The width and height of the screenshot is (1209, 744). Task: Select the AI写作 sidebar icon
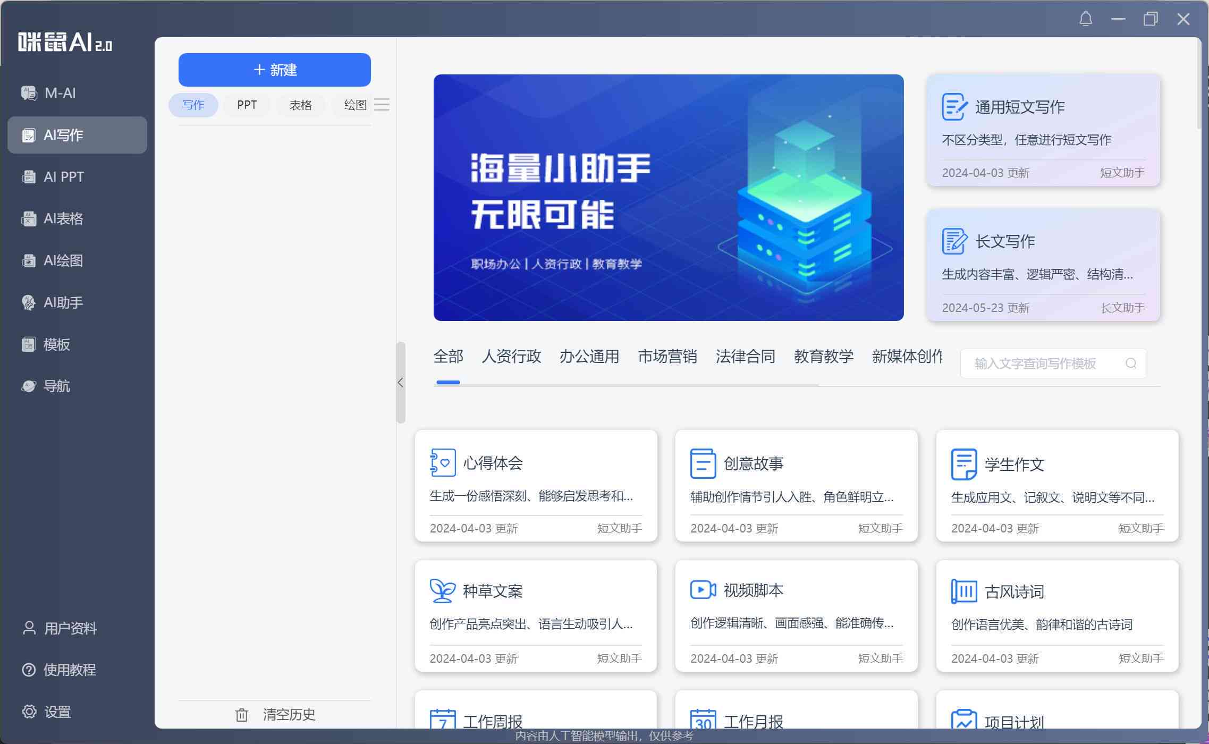[29, 135]
